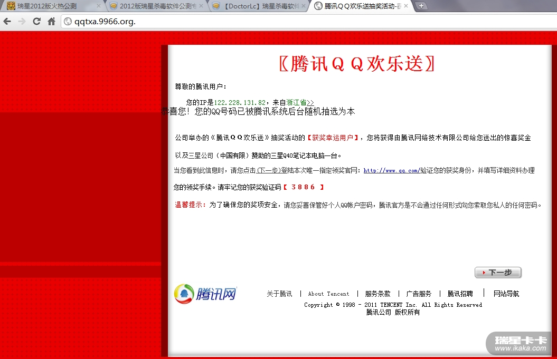Click the globe icon in address bar
The width and height of the screenshot is (557, 359).
point(68,22)
